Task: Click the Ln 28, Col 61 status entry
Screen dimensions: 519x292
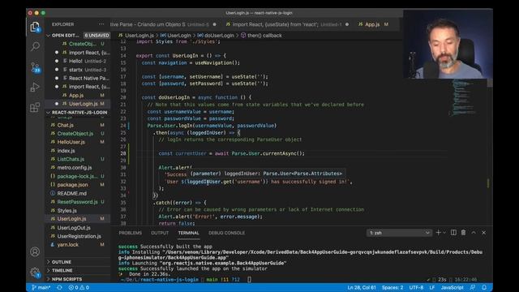Action: [362, 287]
